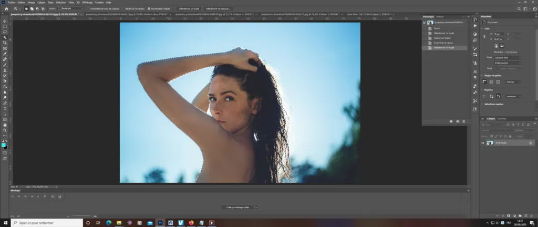Image resolution: width=538 pixels, height=227 pixels.
Task: Open Photoshop from the Windows taskbar
Action: pos(159,223)
